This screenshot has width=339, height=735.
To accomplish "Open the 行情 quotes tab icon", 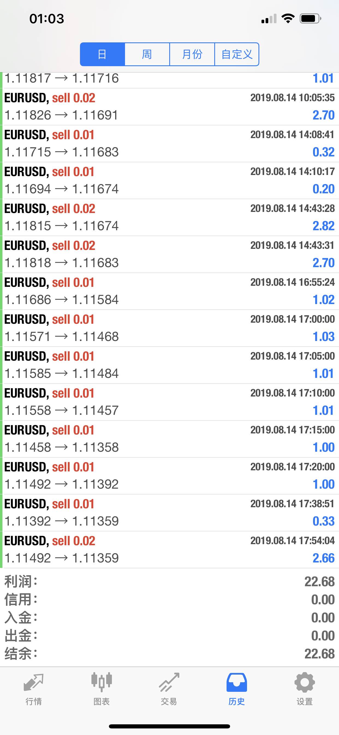I will point(34,682).
